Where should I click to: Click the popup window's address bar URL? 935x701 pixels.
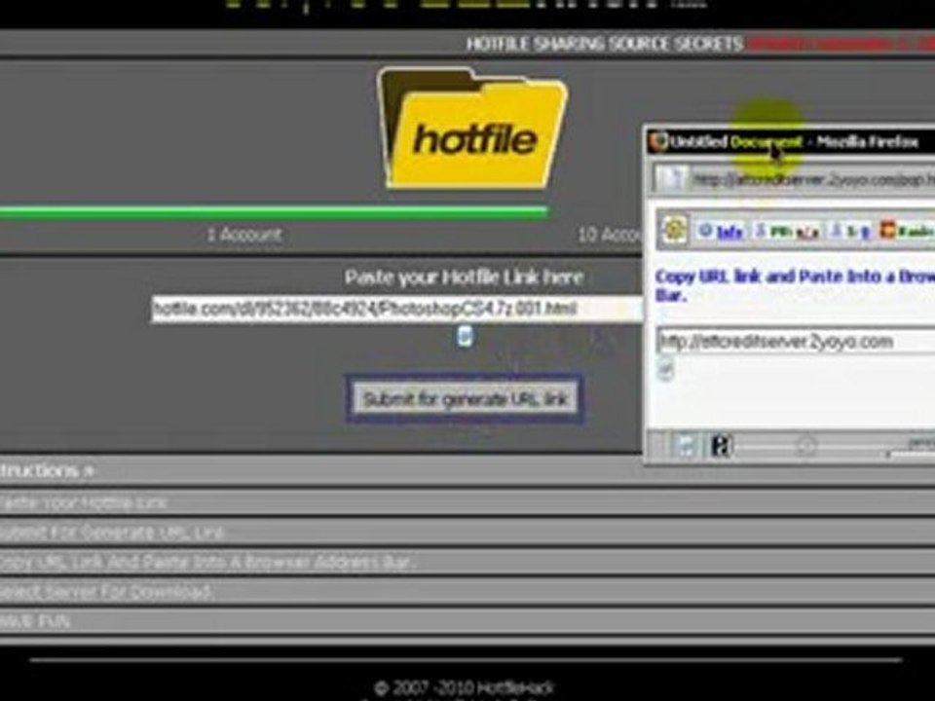coord(813,179)
